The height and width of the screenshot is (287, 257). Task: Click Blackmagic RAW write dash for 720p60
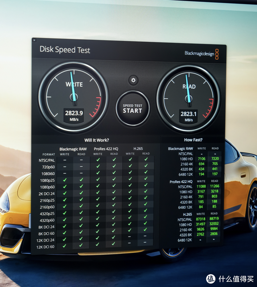[x=65, y=167]
